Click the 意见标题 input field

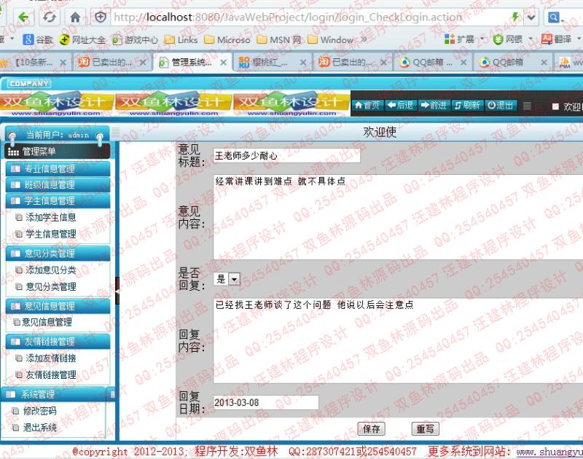point(286,155)
